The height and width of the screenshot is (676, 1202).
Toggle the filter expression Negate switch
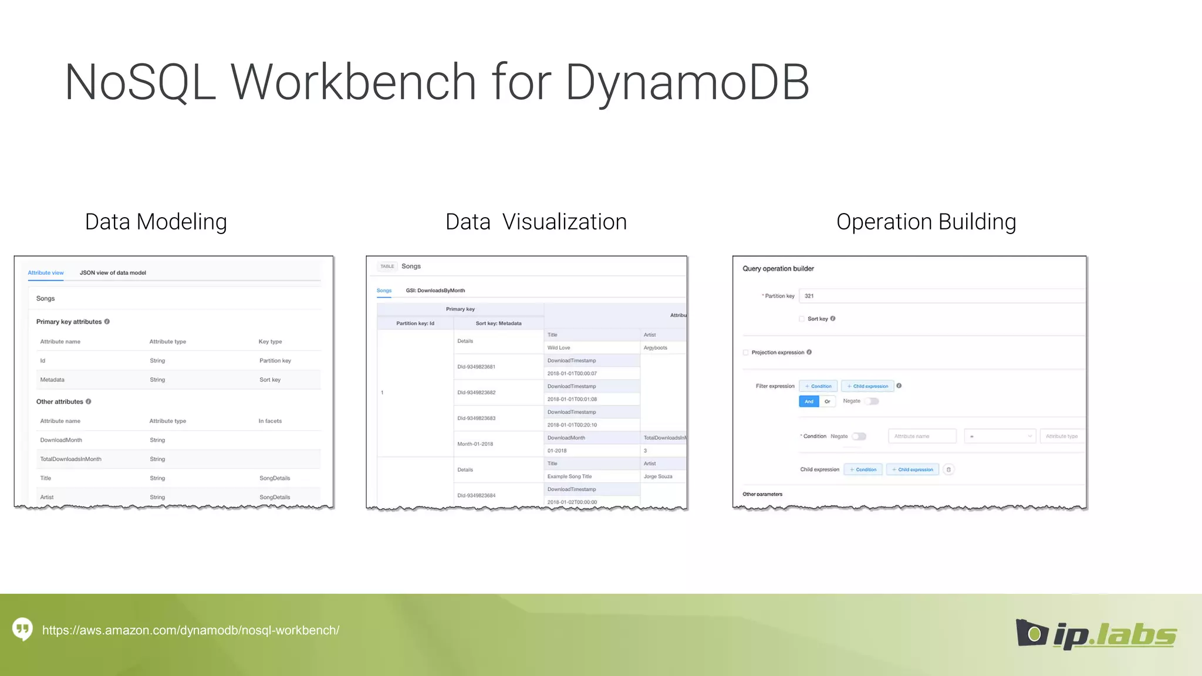pos(872,401)
